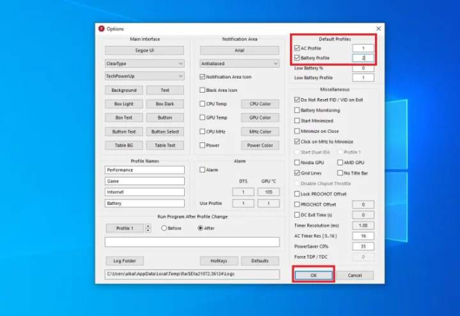Screen dimensions: 460x316
Task: Open the CPU Color picker
Action: click(x=260, y=104)
